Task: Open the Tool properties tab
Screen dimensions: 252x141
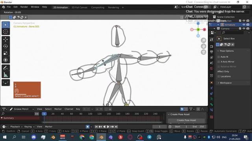Action: click(211, 39)
